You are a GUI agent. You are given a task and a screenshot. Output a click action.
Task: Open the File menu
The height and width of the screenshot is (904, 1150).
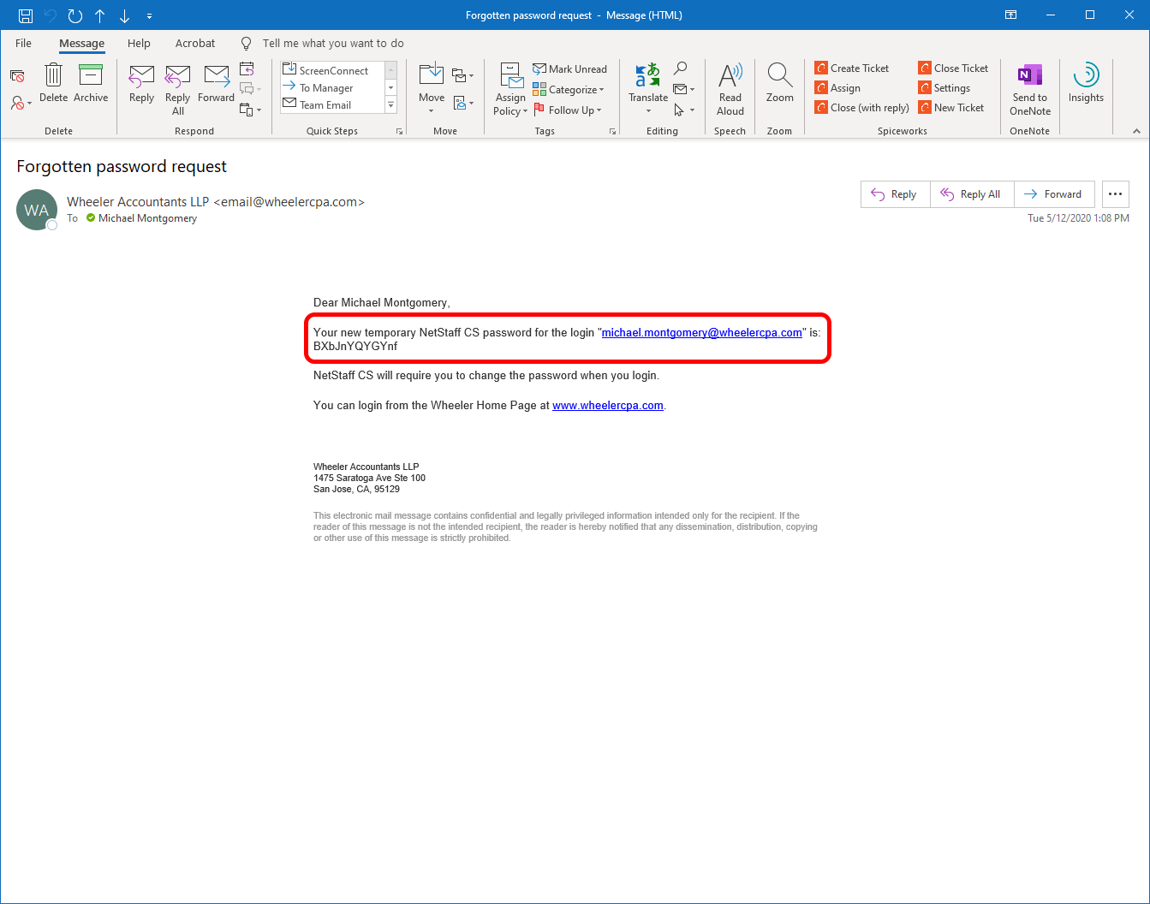click(x=24, y=43)
